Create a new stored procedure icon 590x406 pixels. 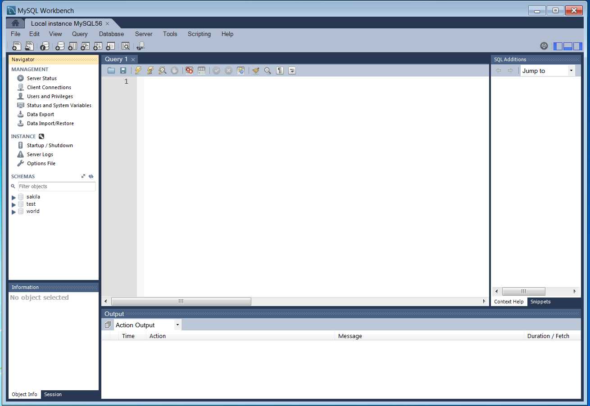pyautogui.click(x=97, y=46)
